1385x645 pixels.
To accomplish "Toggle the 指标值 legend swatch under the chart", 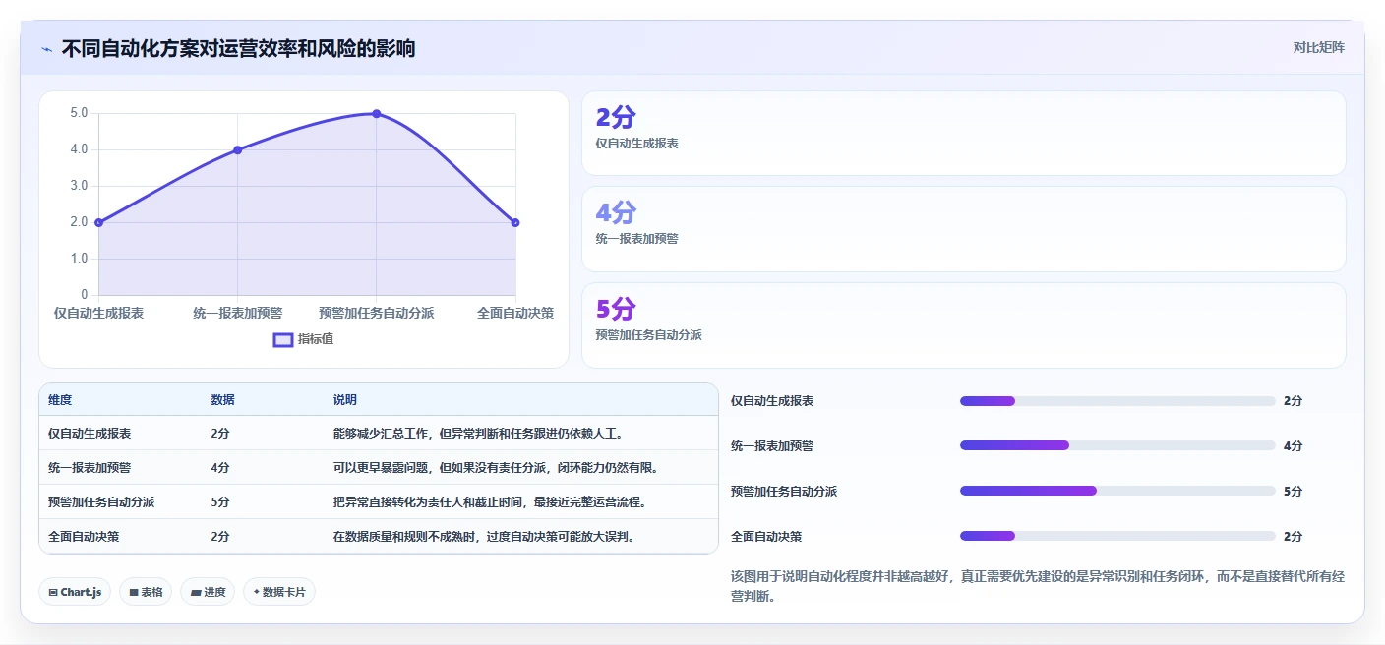I will 283,339.
